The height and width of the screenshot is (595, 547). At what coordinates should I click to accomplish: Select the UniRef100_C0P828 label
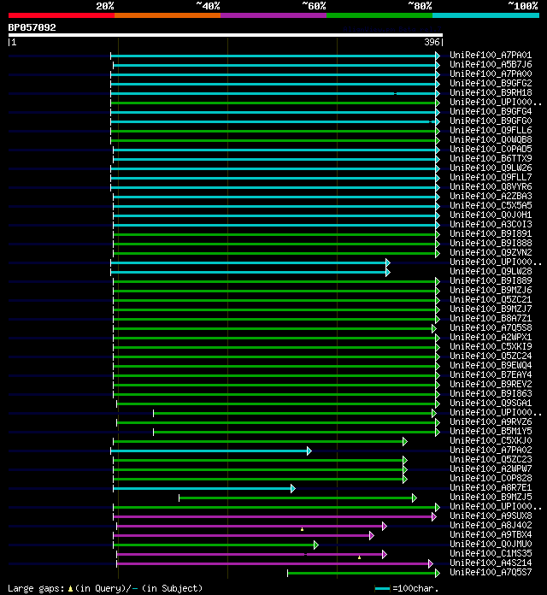click(x=491, y=479)
